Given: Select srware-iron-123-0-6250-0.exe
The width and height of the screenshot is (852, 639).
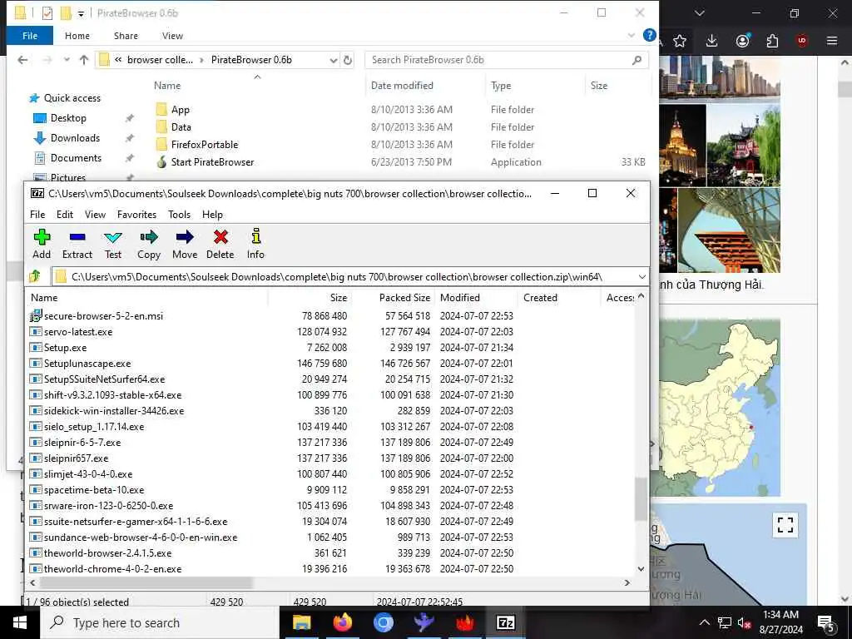Looking at the screenshot, I should pos(109,505).
